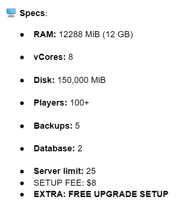Click the 12288 MiB (12 GB) value
This screenshot has width=195, height=206.
(x=96, y=34)
